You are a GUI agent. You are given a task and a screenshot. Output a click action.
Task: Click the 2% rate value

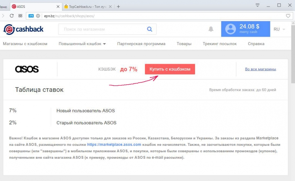13,123
